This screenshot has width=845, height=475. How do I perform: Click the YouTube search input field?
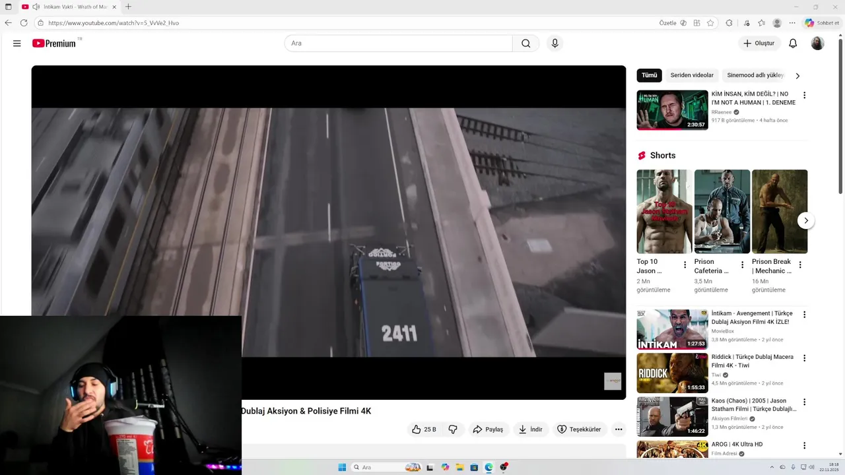tap(398, 44)
